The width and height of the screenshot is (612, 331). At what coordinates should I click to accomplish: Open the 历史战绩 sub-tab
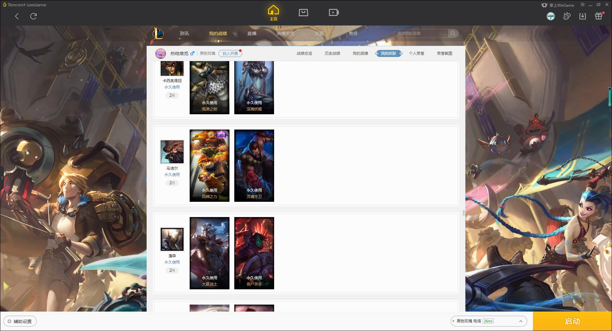click(332, 53)
